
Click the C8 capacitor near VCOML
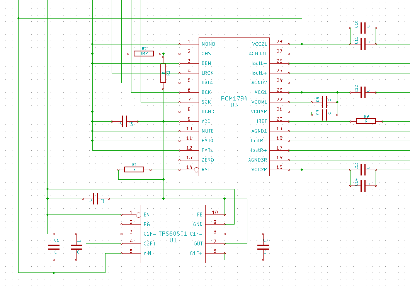(325, 102)
